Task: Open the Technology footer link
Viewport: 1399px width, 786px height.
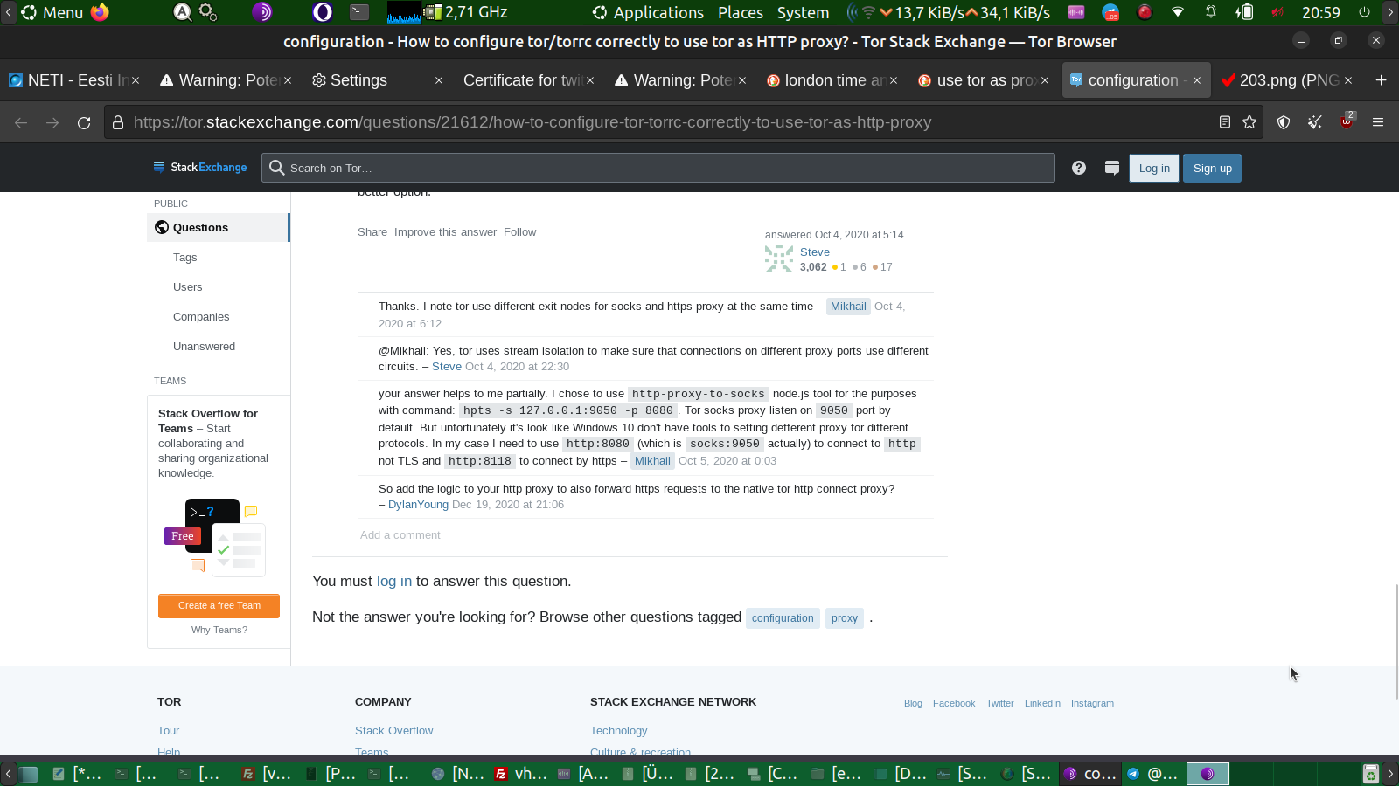Action: point(619,731)
